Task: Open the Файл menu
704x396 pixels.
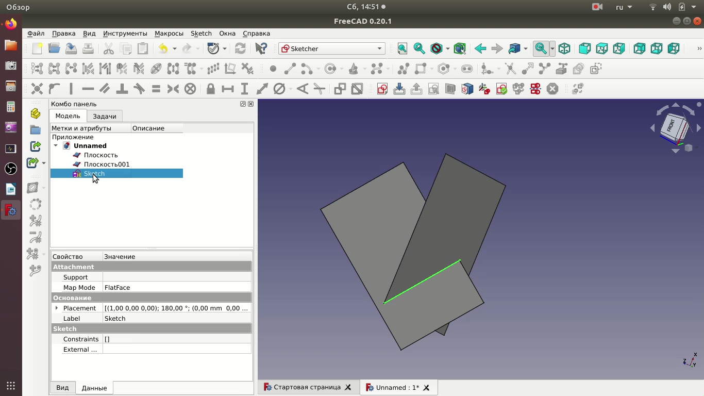Action: 36,33
